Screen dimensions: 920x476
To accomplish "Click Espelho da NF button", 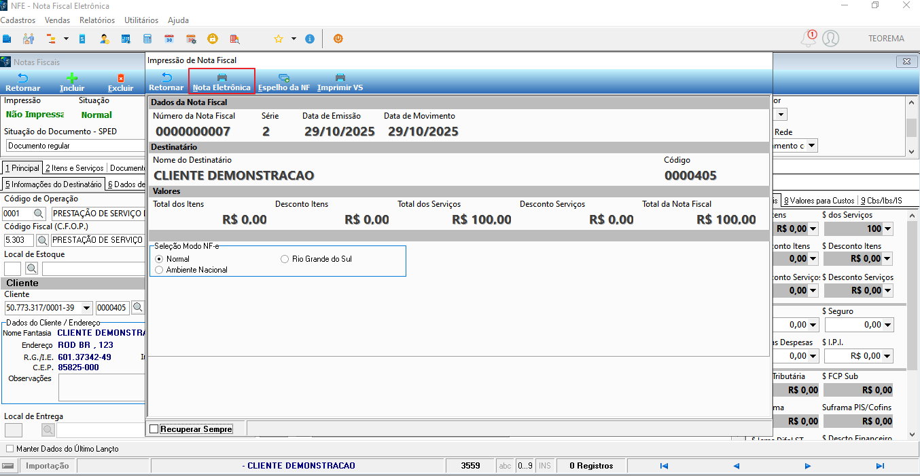I will click(x=284, y=82).
